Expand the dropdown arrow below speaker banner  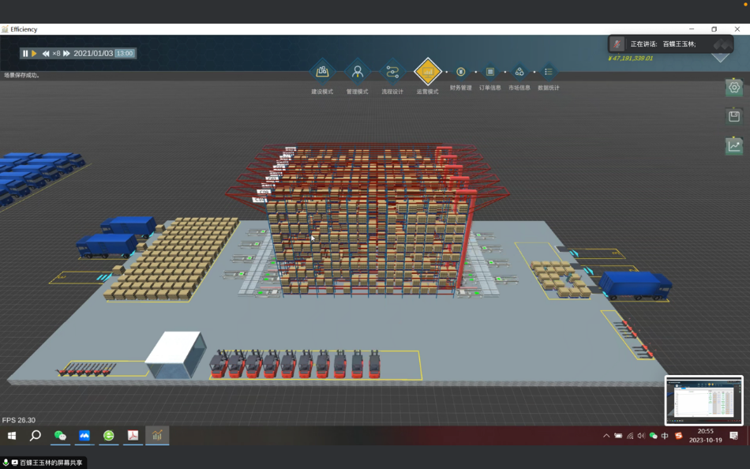click(x=720, y=58)
